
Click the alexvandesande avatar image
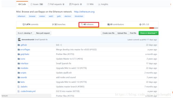click(19, 39)
